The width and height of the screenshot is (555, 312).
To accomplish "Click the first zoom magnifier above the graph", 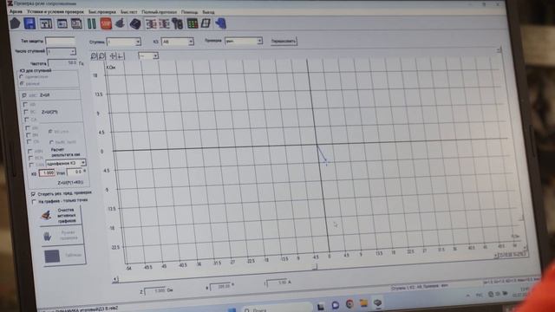I will point(94,55).
